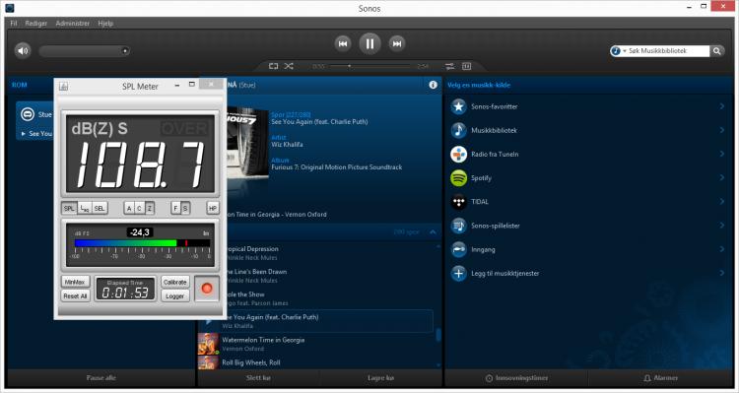Select Z weighting in SPL Meter
The image size is (739, 393).
click(x=150, y=208)
